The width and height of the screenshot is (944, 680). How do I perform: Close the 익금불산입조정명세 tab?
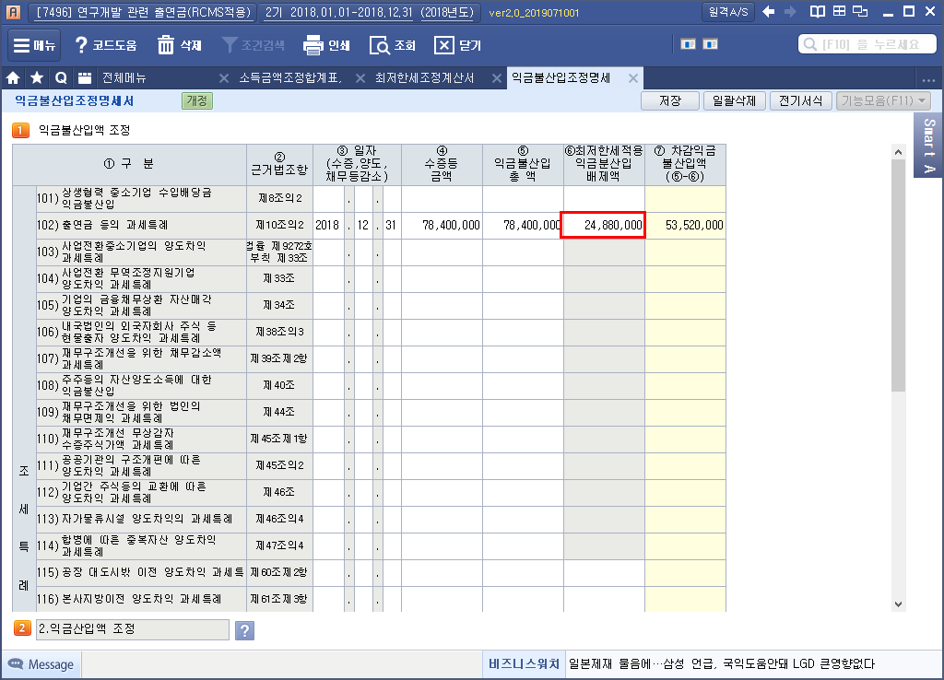pos(633,78)
